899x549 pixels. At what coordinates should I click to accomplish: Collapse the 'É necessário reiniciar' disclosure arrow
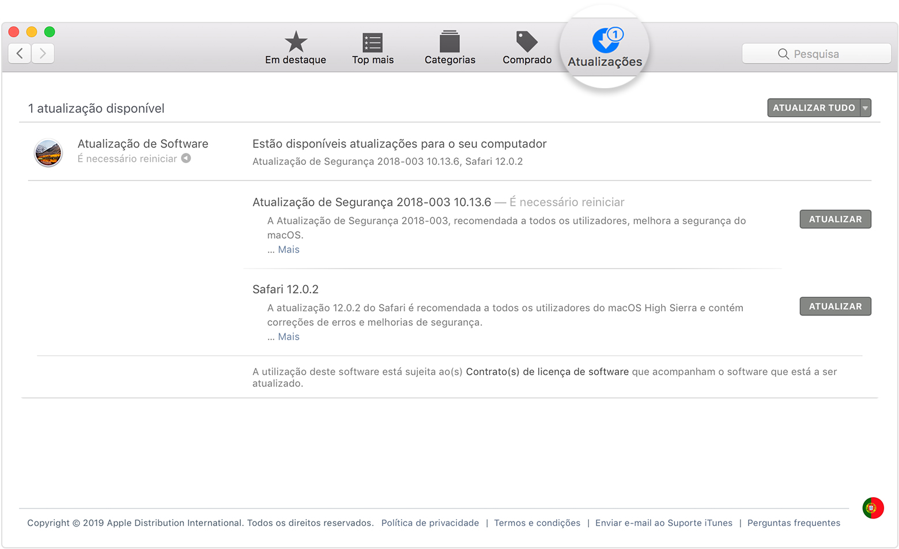point(186,159)
